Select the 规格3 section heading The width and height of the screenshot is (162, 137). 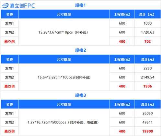point(80,95)
